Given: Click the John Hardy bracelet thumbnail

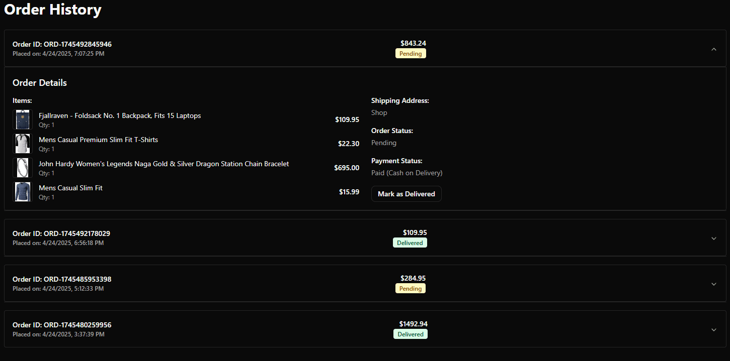Looking at the screenshot, I should click(23, 168).
